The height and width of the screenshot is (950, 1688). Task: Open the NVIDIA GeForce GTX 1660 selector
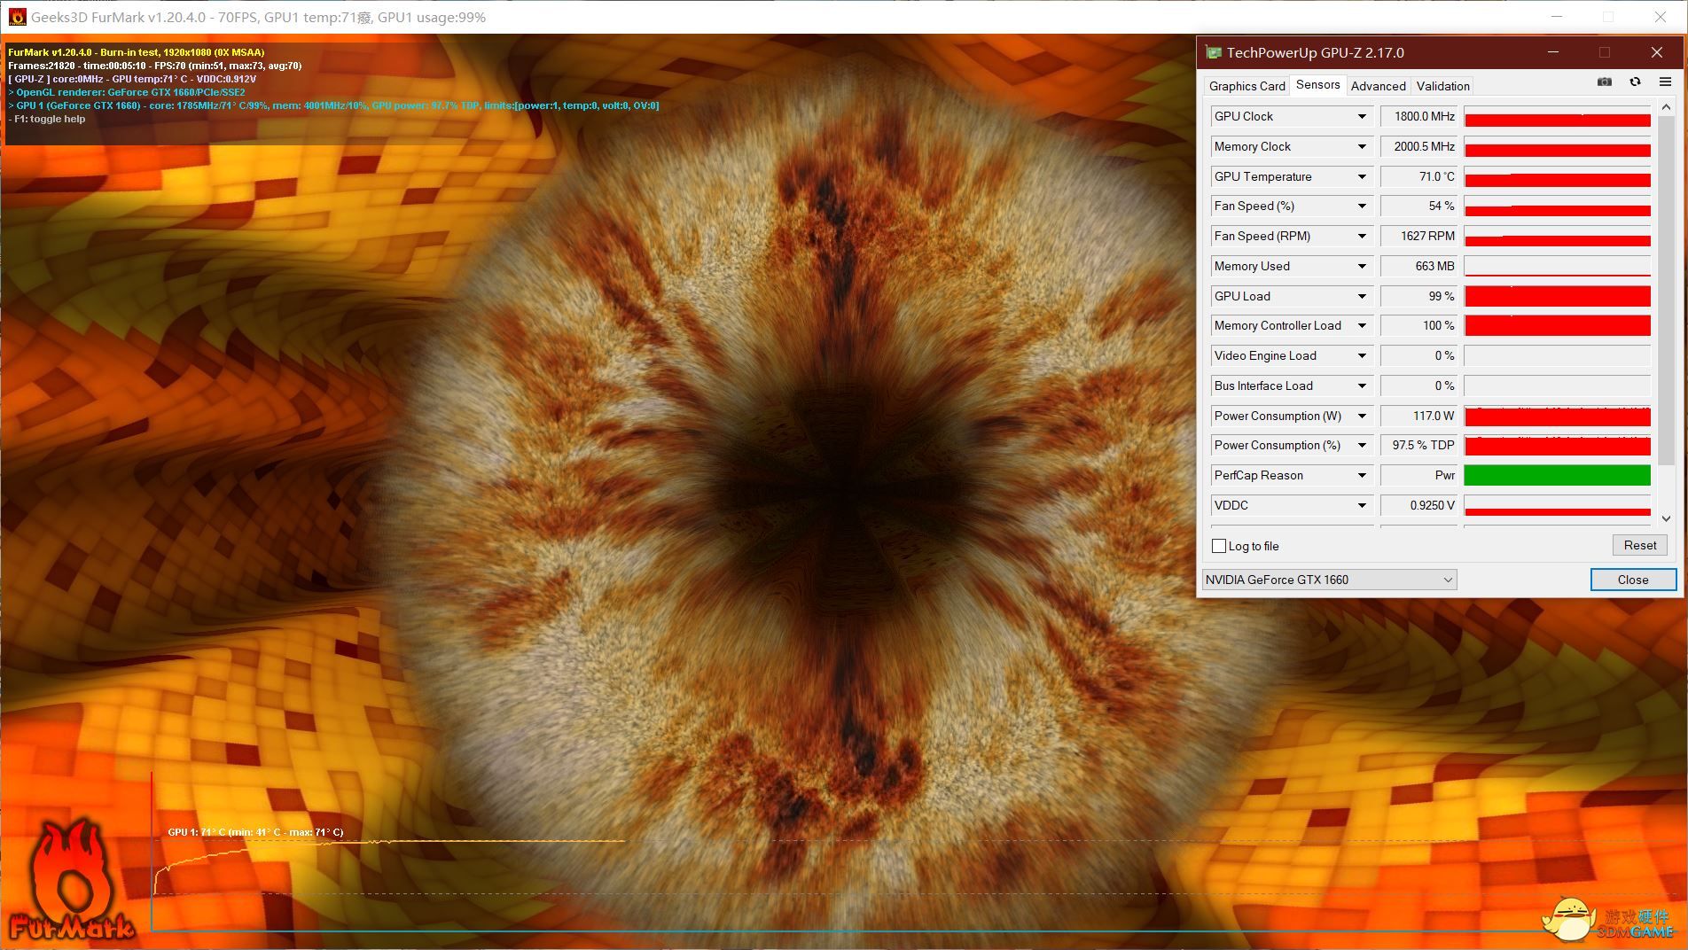[x=1329, y=580]
